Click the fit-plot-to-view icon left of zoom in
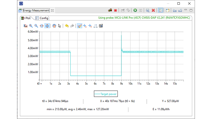This screenshot has height=119, width=212. coord(25,26)
